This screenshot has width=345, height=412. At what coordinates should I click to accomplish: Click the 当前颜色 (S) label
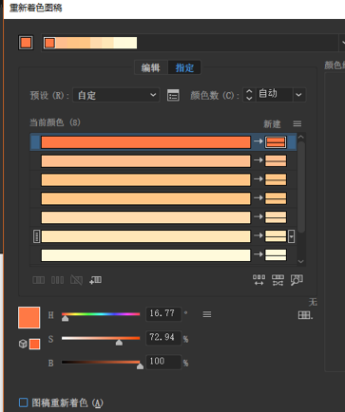[x=55, y=122]
